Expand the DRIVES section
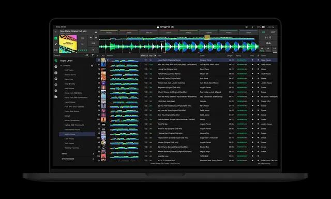The width and height of the screenshot is (331, 199). (93, 154)
